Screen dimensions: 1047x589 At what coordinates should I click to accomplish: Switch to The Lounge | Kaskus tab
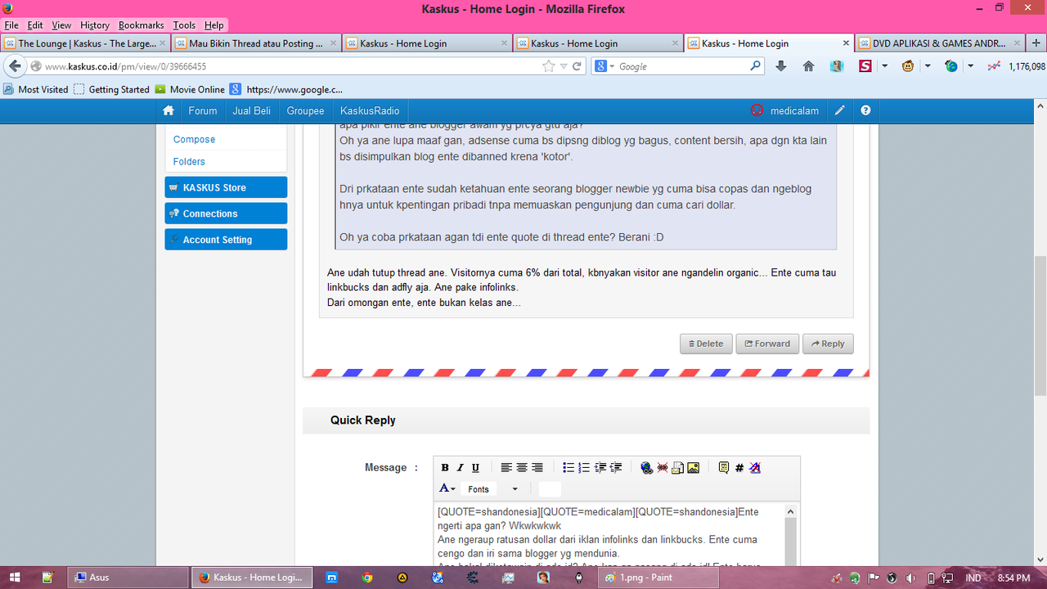[x=85, y=43]
